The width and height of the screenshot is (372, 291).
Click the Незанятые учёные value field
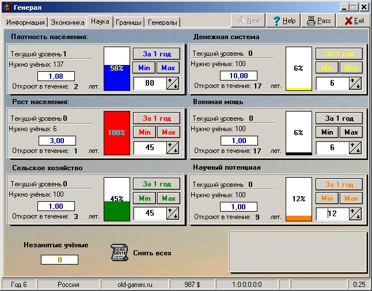pyautogui.click(x=59, y=260)
